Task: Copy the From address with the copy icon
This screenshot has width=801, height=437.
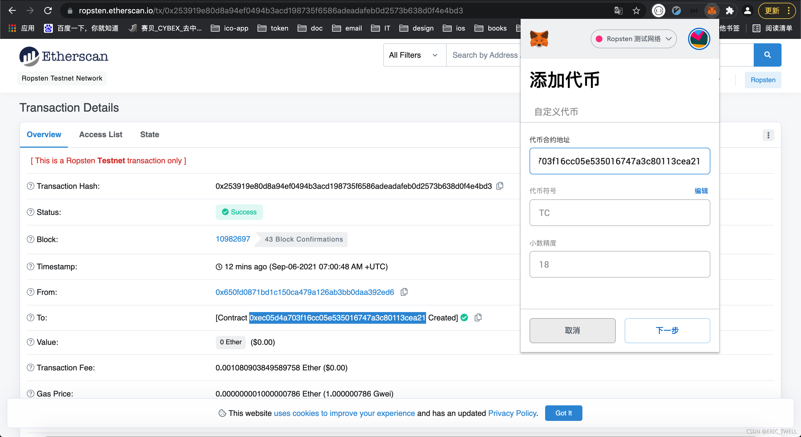Action: [404, 292]
